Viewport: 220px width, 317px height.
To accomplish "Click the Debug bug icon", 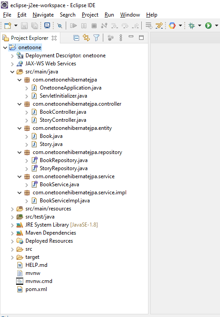I will (x=191, y=26).
